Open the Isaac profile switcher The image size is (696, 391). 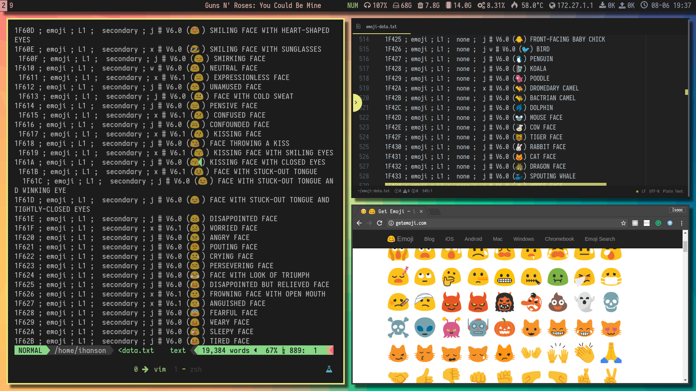[677, 210]
